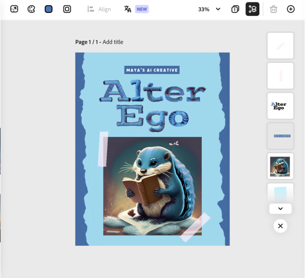305x278 pixels.
Task: Select the blue background color swatch
Action: click(49, 9)
